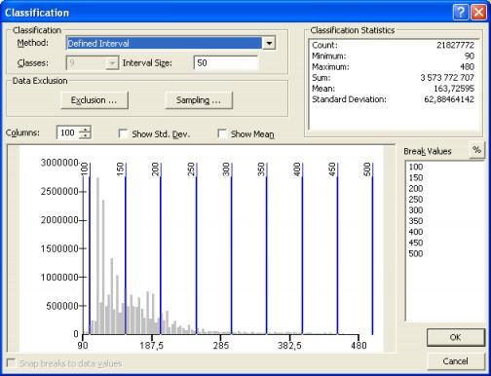Image resolution: width=491 pixels, height=376 pixels.
Task: Click the Maximum value 480
Action: click(x=468, y=67)
